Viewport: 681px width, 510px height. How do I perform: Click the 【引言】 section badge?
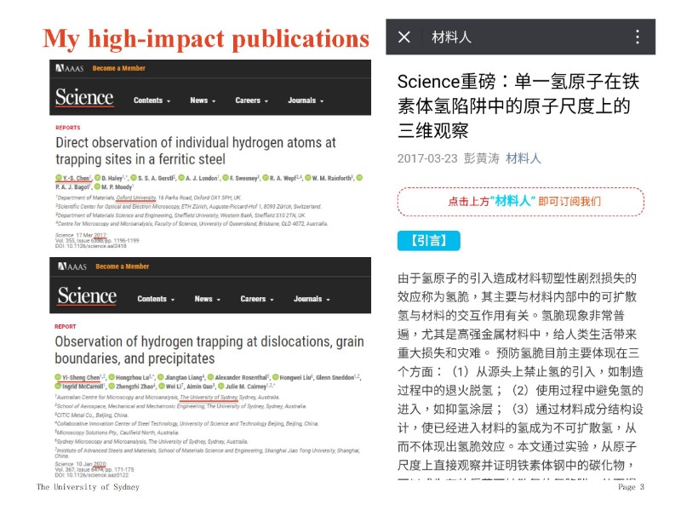(429, 241)
